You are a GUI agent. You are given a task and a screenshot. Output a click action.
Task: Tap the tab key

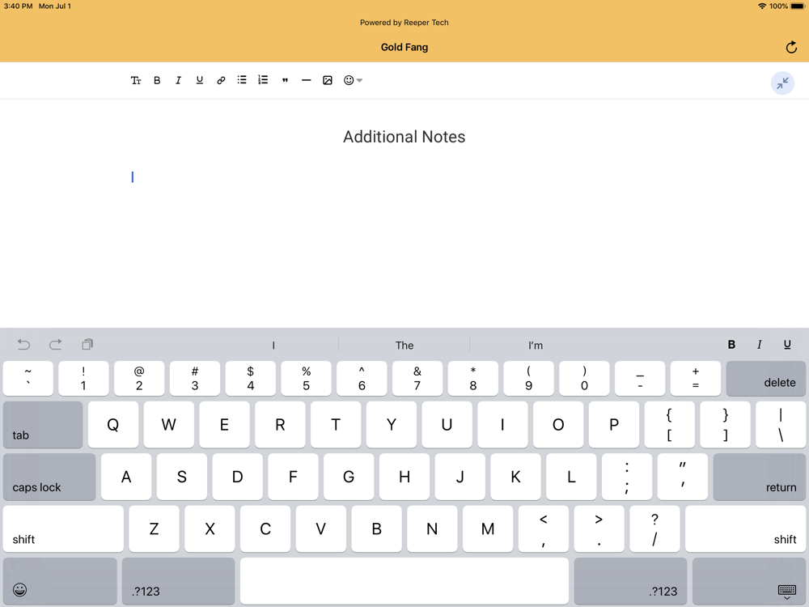tap(43, 425)
